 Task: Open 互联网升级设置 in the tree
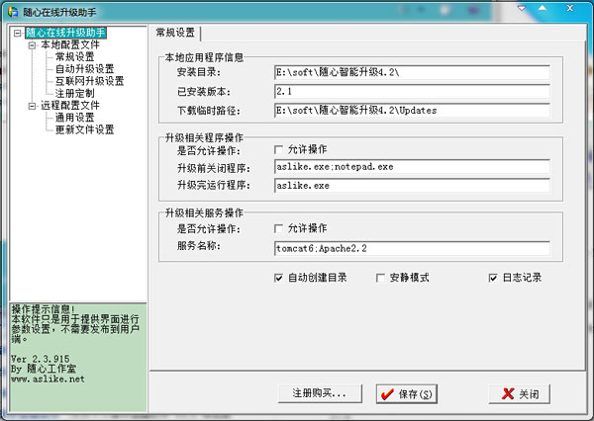click(x=89, y=81)
